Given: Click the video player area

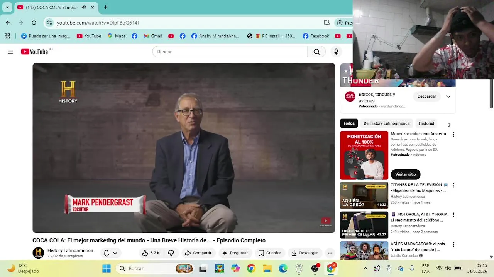Looking at the screenshot, I should pyautogui.click(x=184, y=148).
